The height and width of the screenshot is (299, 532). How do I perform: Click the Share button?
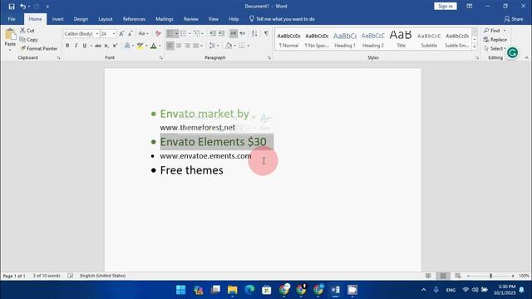514,19
